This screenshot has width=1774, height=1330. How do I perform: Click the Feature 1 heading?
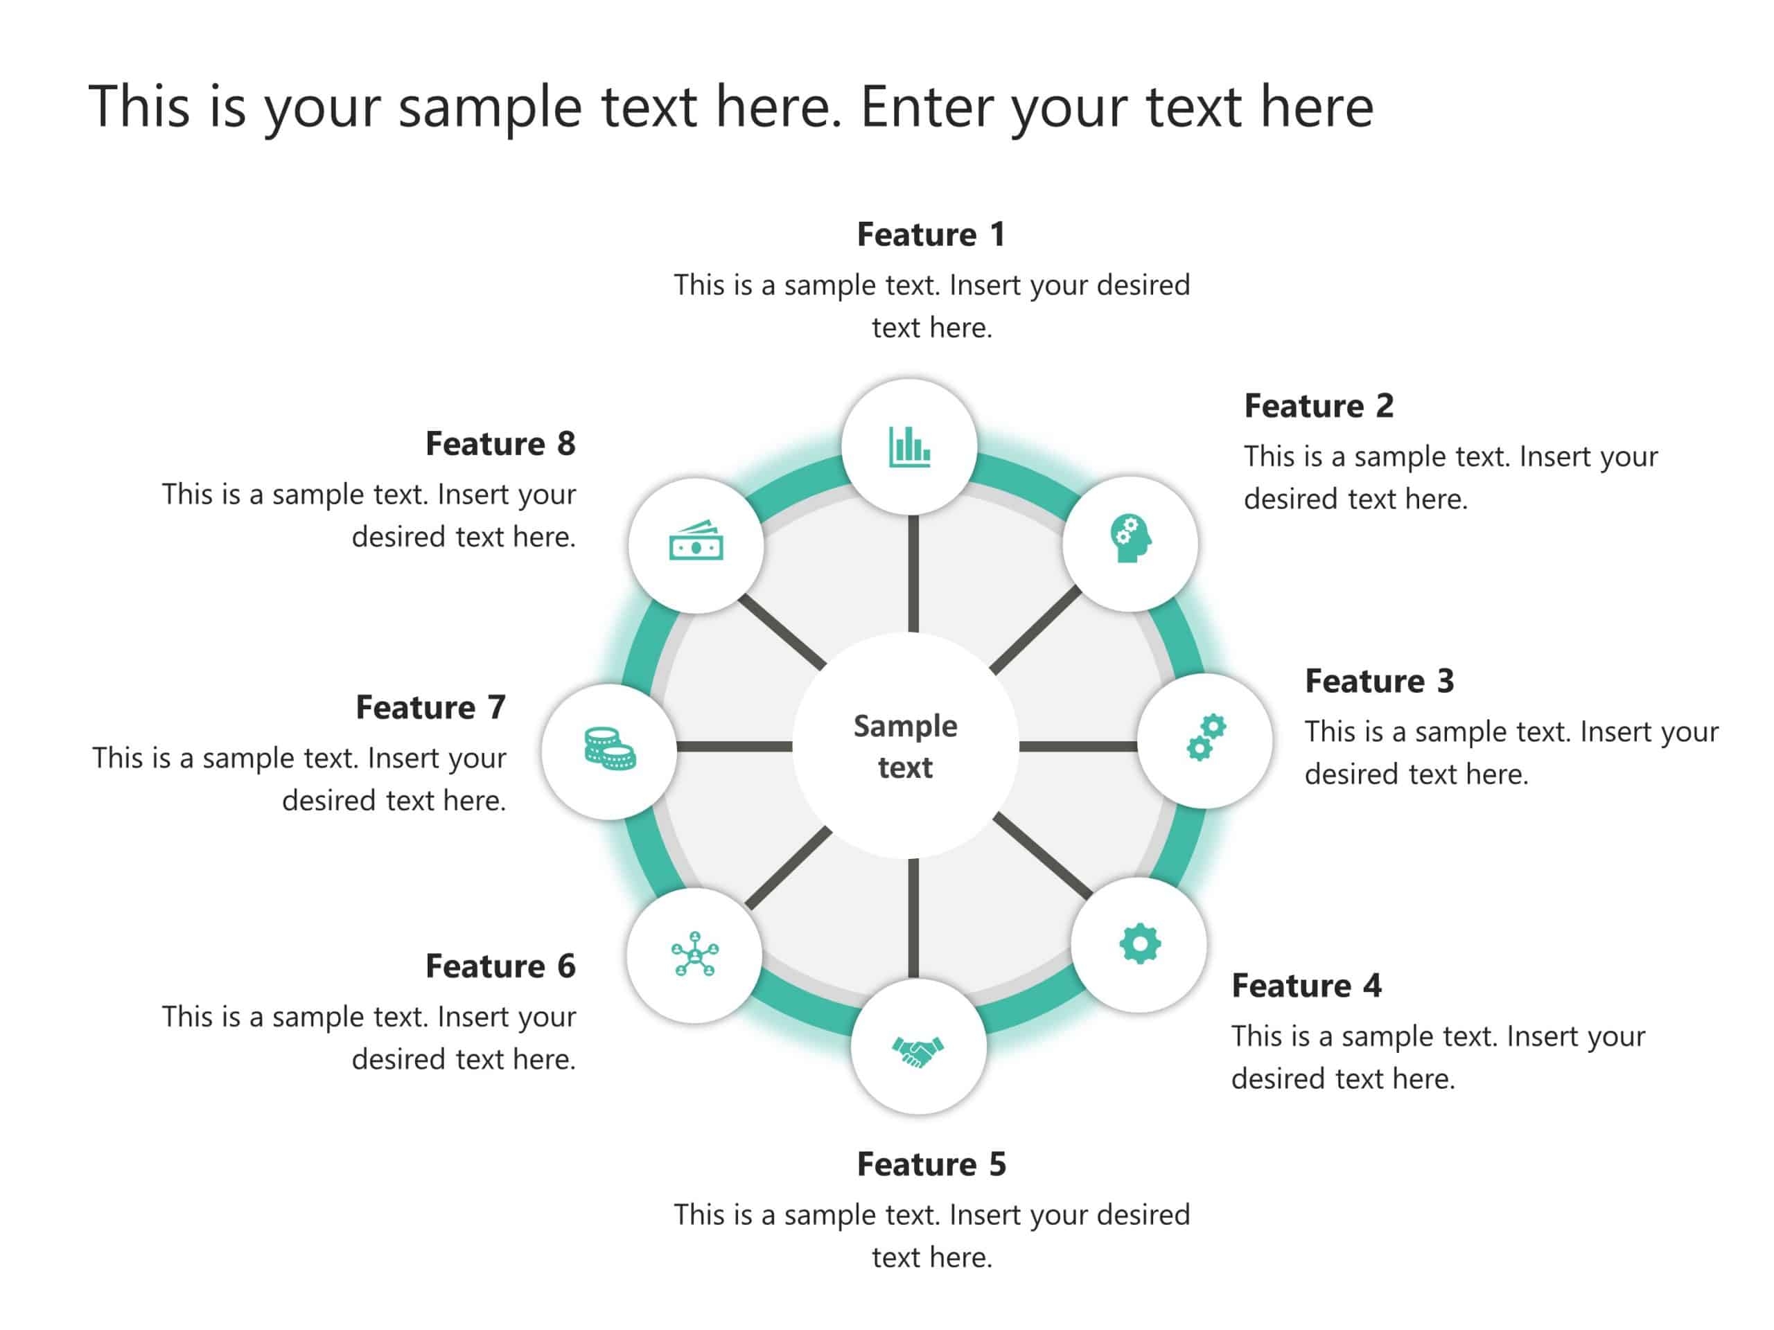pos(930,235)
